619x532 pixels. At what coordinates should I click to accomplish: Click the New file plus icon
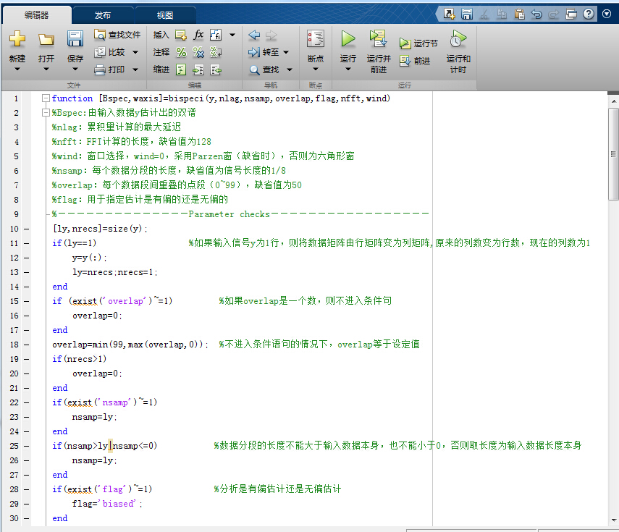tap(17, 39)
